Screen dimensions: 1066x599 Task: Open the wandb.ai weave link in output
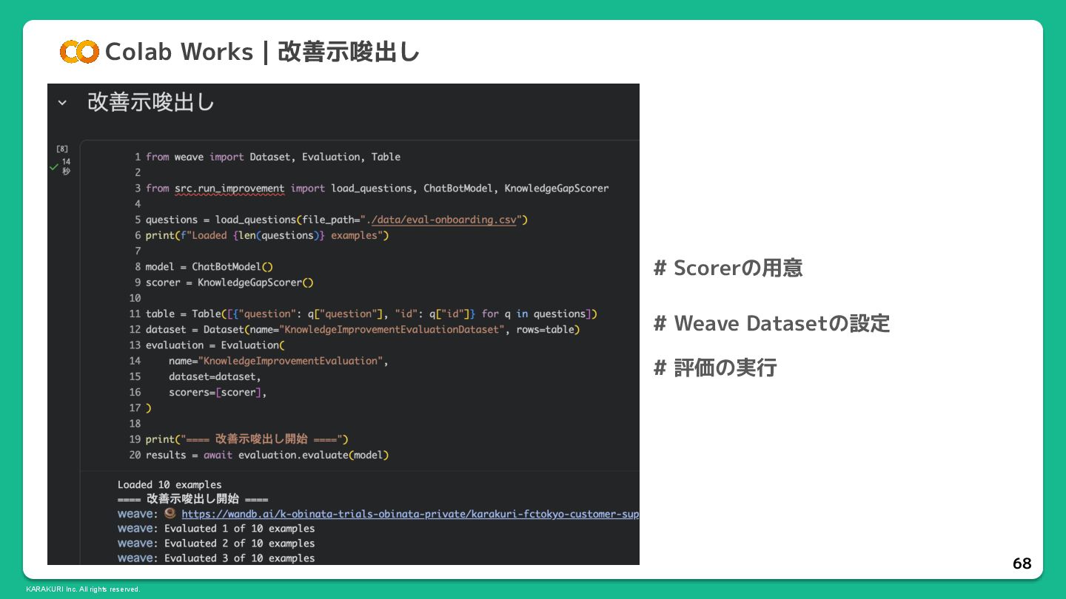(x=410, y=514)
